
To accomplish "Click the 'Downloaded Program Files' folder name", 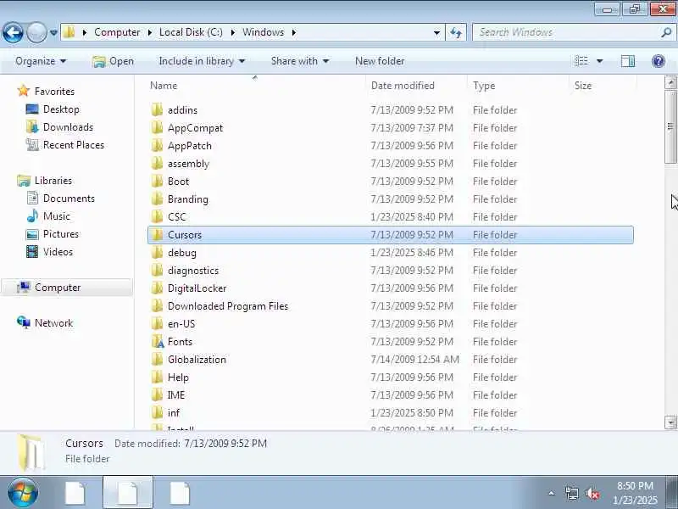I will pos(228,306).
